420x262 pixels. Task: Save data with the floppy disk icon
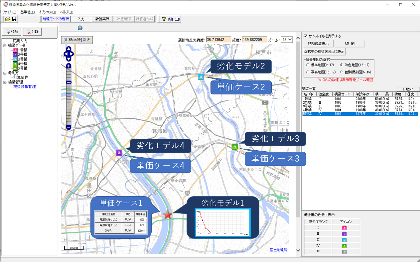pyautogui.click(x=14, y=19)
